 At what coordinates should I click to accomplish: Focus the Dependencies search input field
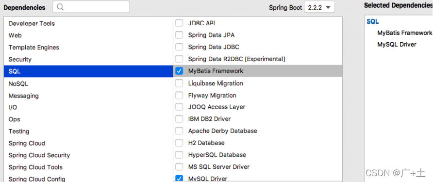coord(91,7)
